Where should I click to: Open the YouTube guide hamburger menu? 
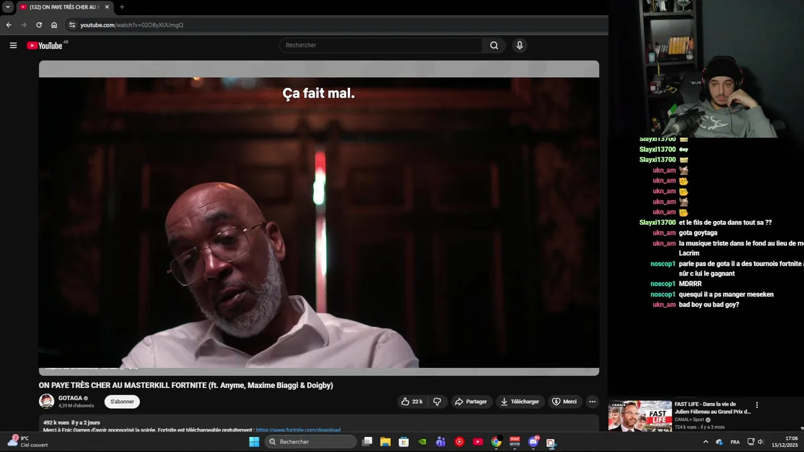pyautogui.click(x=13, y=45)
